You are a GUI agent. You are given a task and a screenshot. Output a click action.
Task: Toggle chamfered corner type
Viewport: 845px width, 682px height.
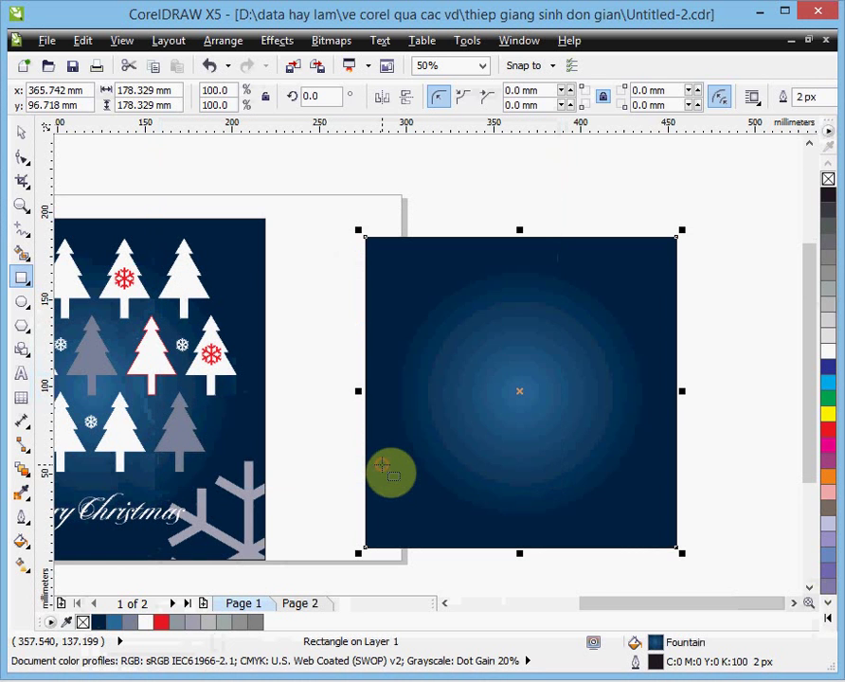click(487, 97)
